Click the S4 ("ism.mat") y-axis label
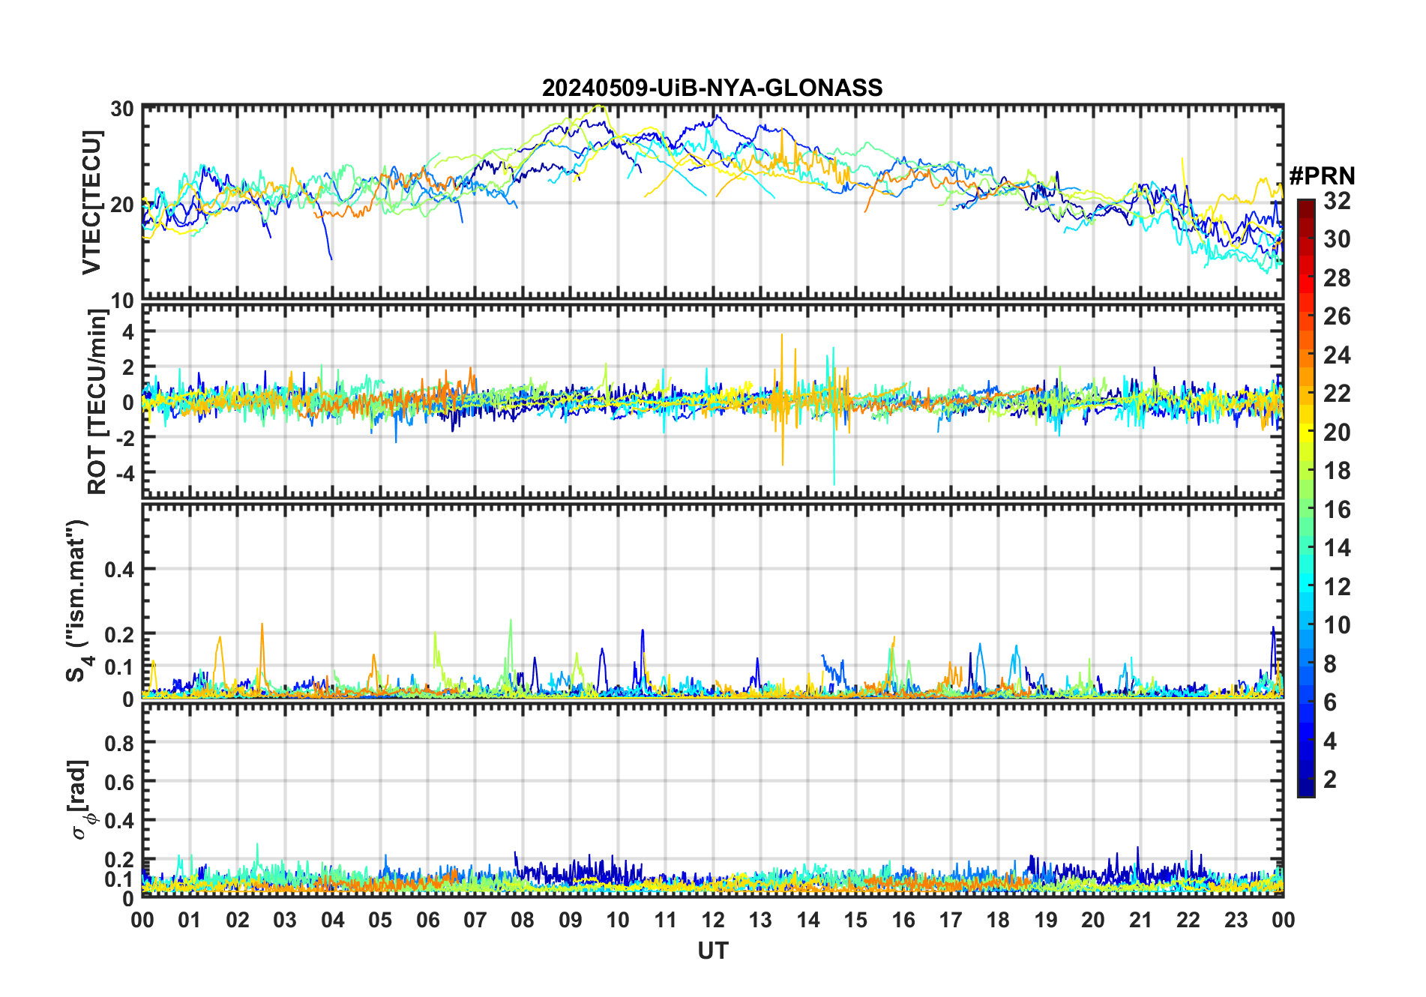This screenshot has height=997, width=1426. pos(77,601)
